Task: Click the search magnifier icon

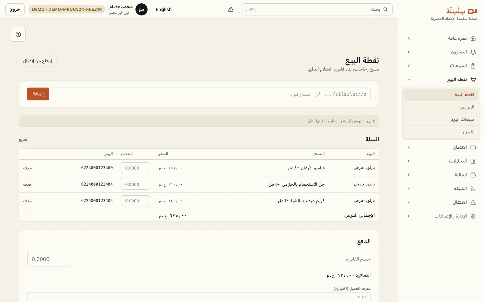Action: tap(386, 9)
